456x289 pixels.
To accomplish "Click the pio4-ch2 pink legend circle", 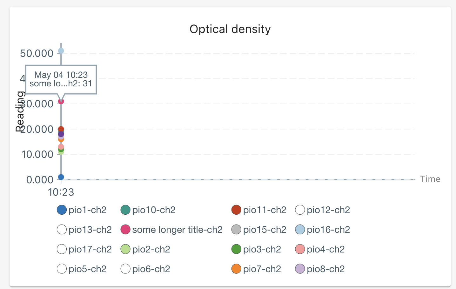I will [x=300, y=249].
